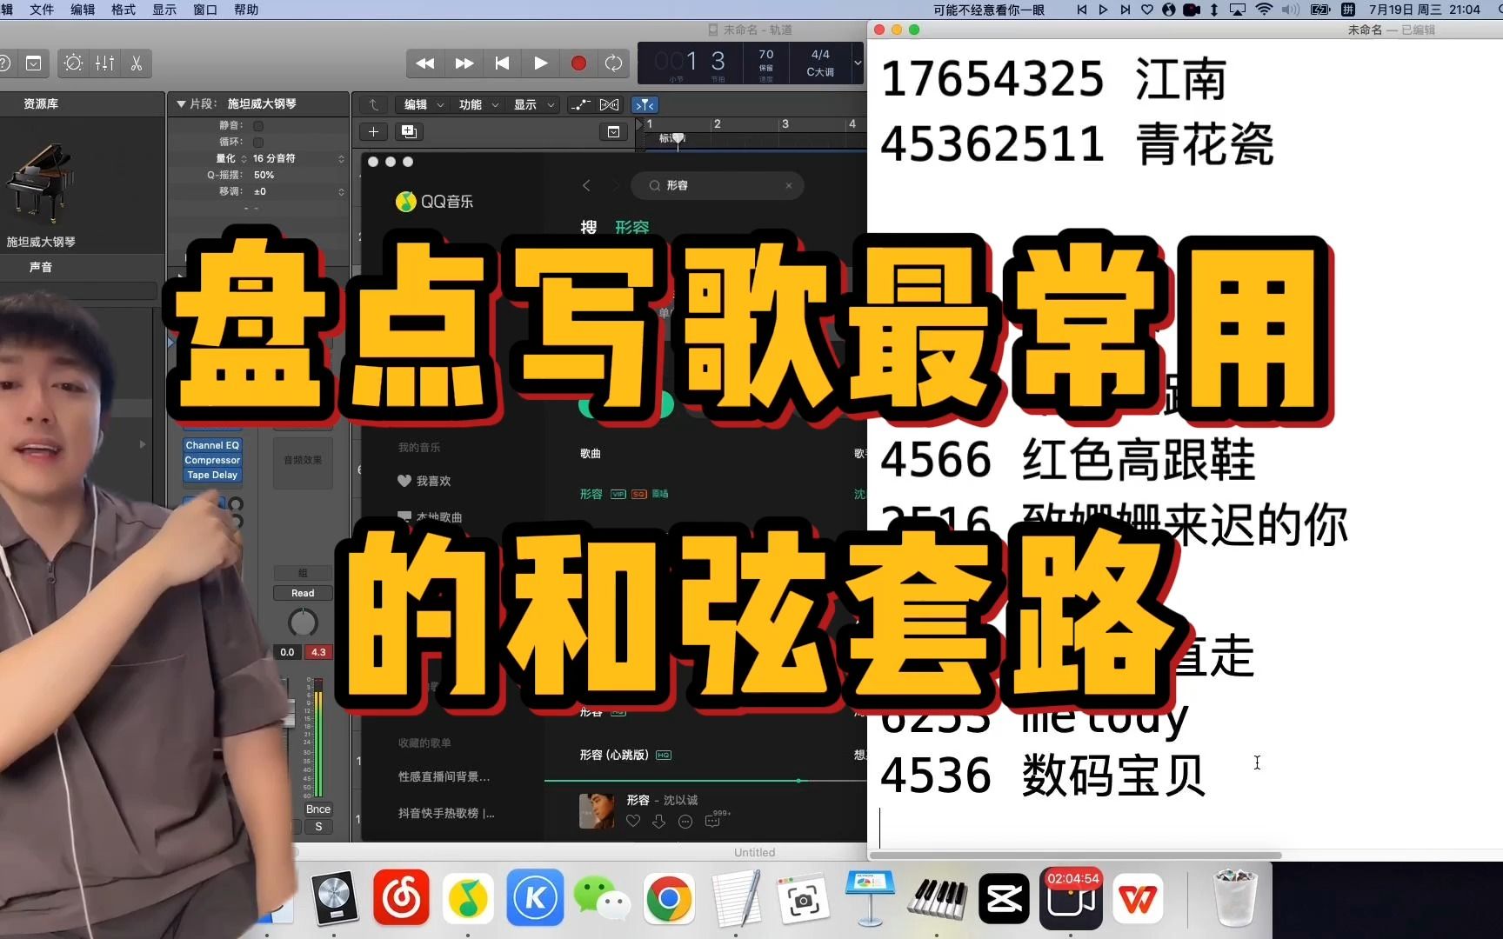Open WPS Office from the Dock

tap(1139, 897)
